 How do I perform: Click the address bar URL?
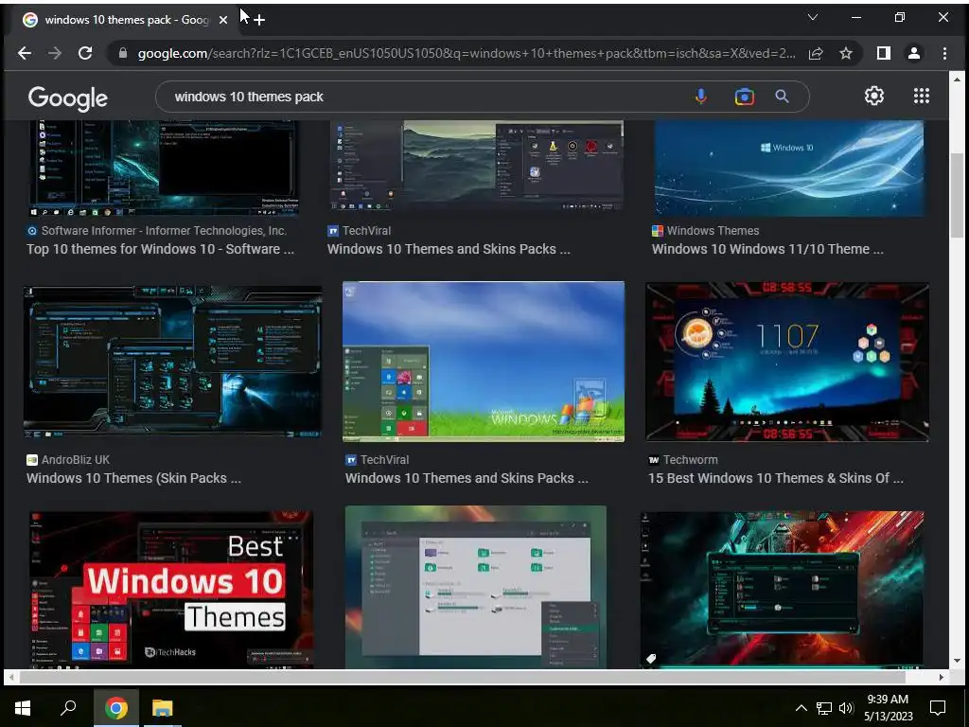click(467, 53)
